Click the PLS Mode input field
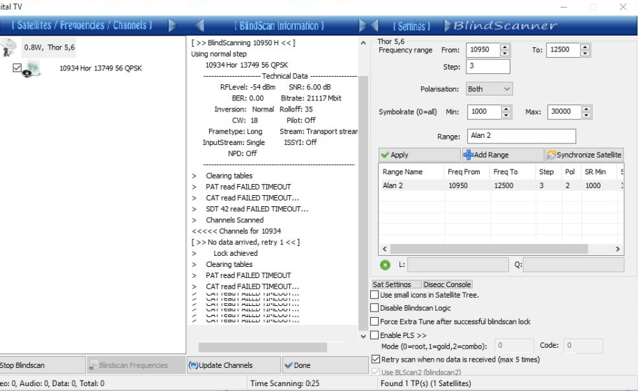This screenshot has height=391, width=638. (x=514, y=346)
